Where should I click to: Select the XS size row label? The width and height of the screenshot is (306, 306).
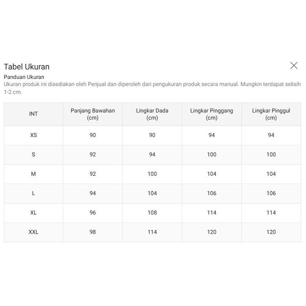click(x=33, y=135)
